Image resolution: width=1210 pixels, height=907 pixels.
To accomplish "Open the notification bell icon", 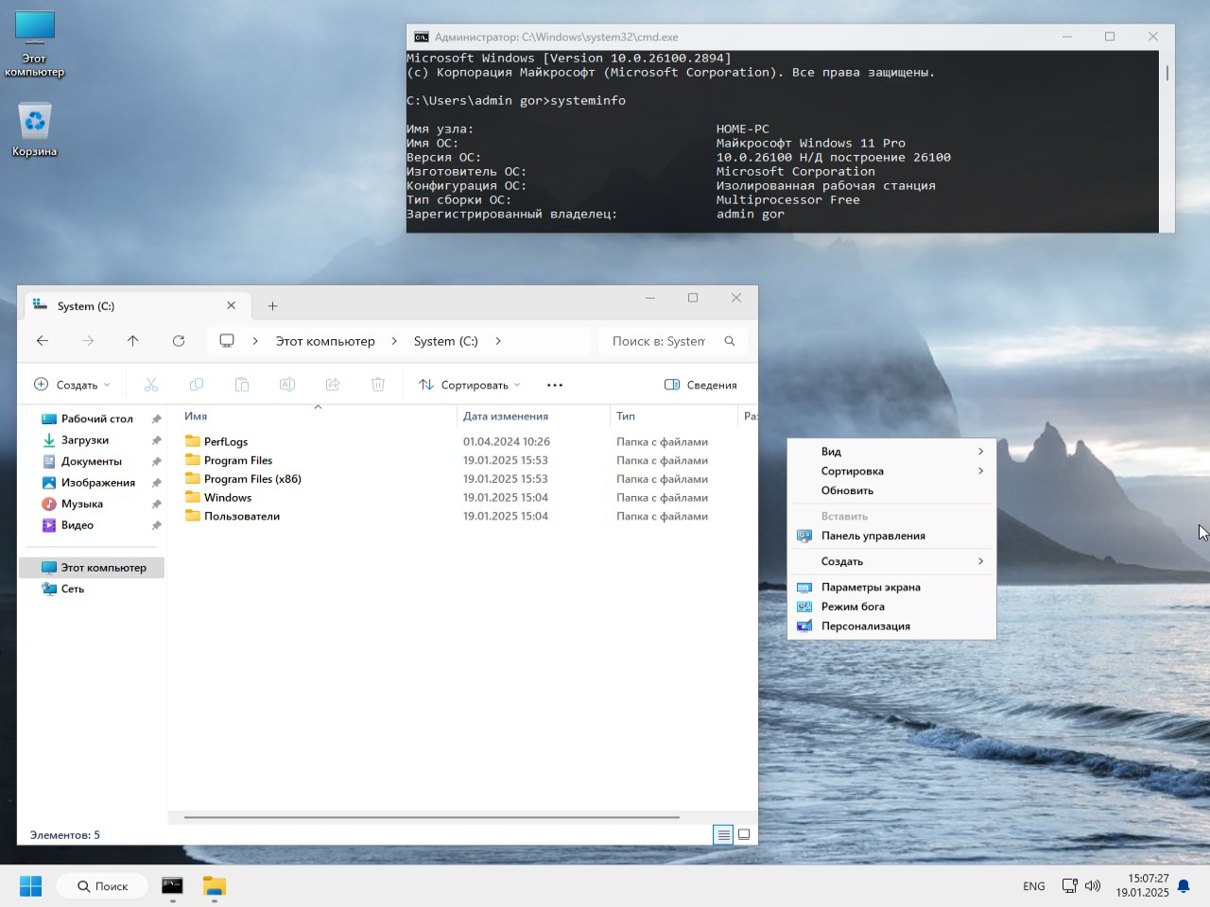I will point(1184,886).
